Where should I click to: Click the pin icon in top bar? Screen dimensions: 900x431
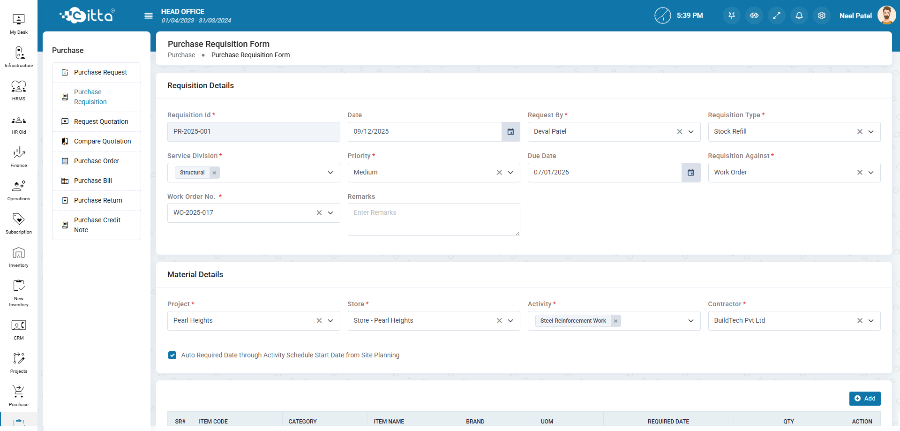pyautogui.click(x=732, y=15)
